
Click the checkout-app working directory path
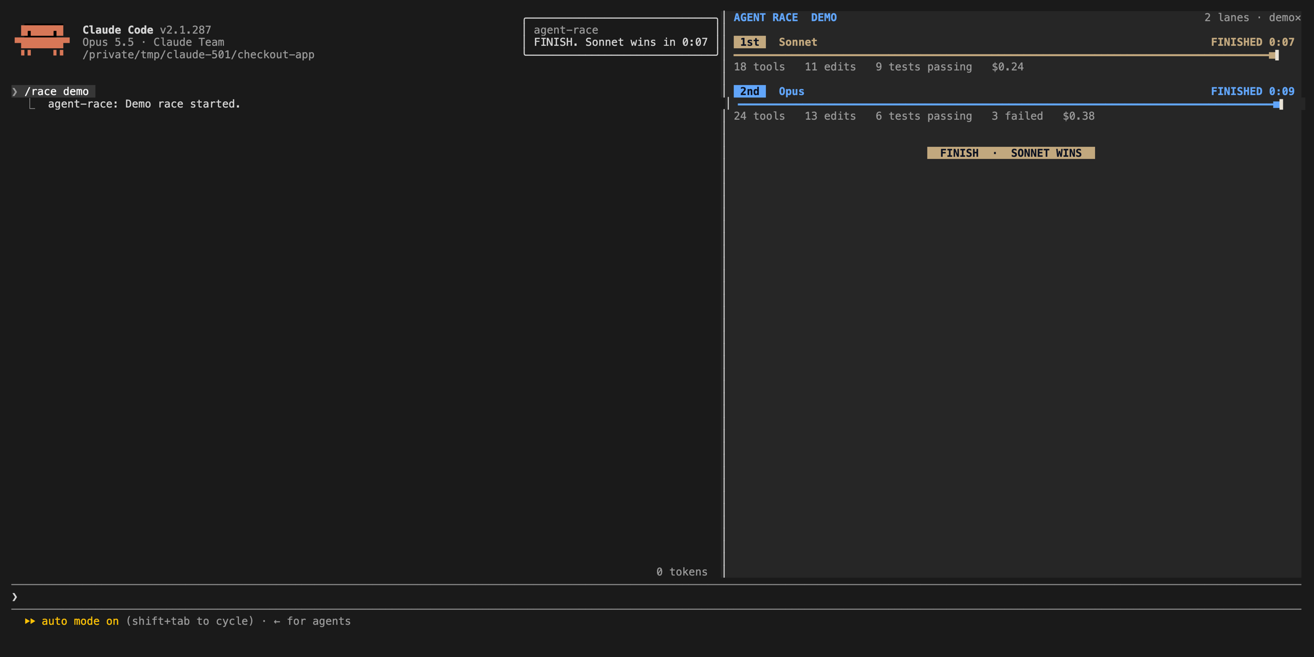pyautogui.click(x=198, y=55)
